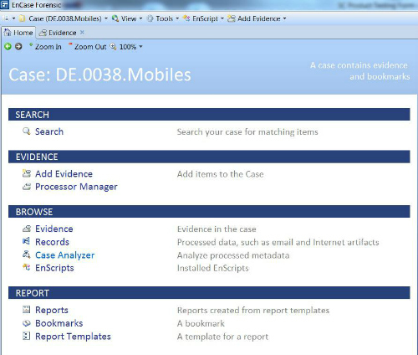Expand the leftmost toolbar dropdown arrow

(13, 18)
